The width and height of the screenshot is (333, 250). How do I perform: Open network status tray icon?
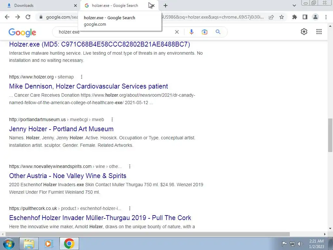click(292, 243)
